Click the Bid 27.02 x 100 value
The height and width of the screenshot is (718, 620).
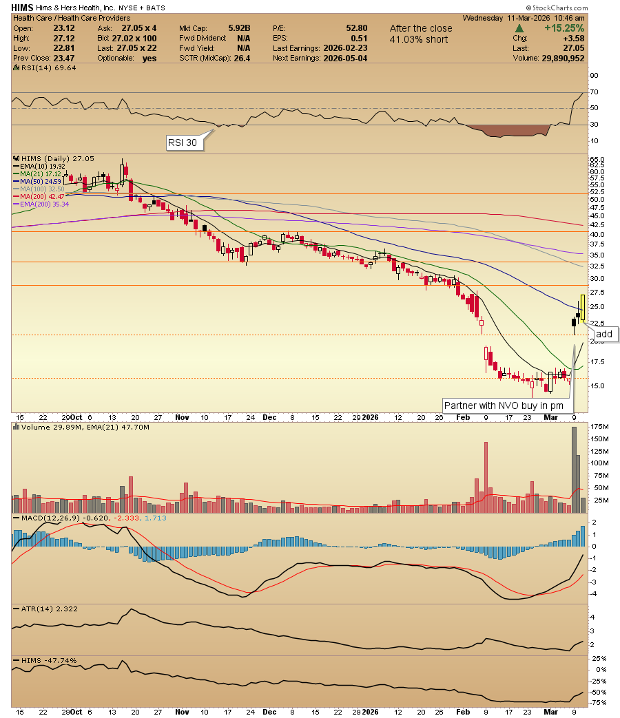134,39
